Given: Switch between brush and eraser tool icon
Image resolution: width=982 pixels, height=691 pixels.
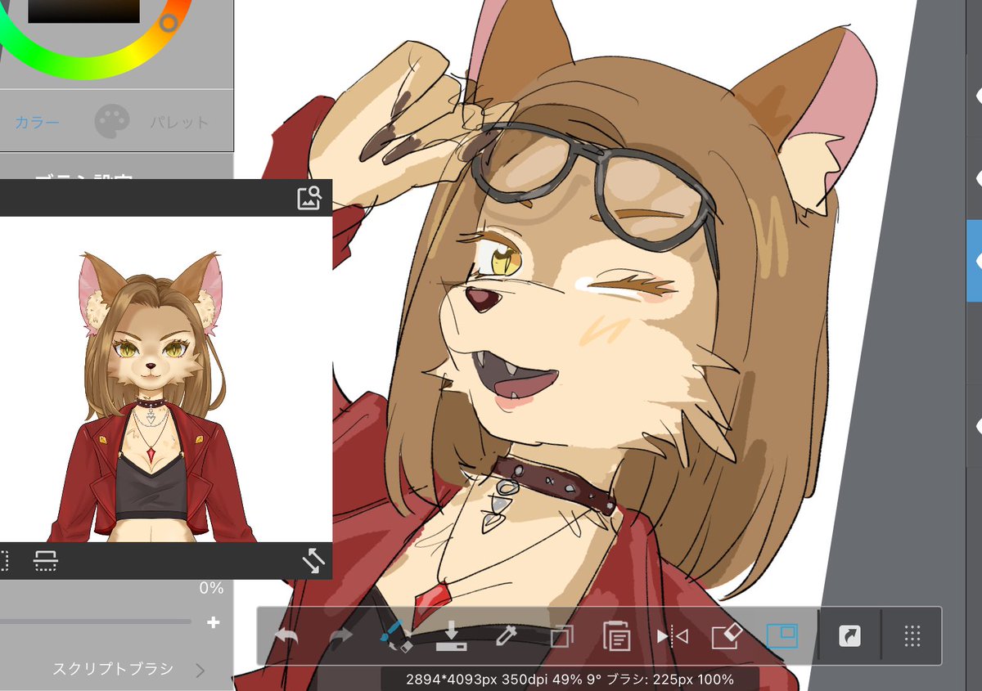Looking at the screenshot, I should pos(396,635).
